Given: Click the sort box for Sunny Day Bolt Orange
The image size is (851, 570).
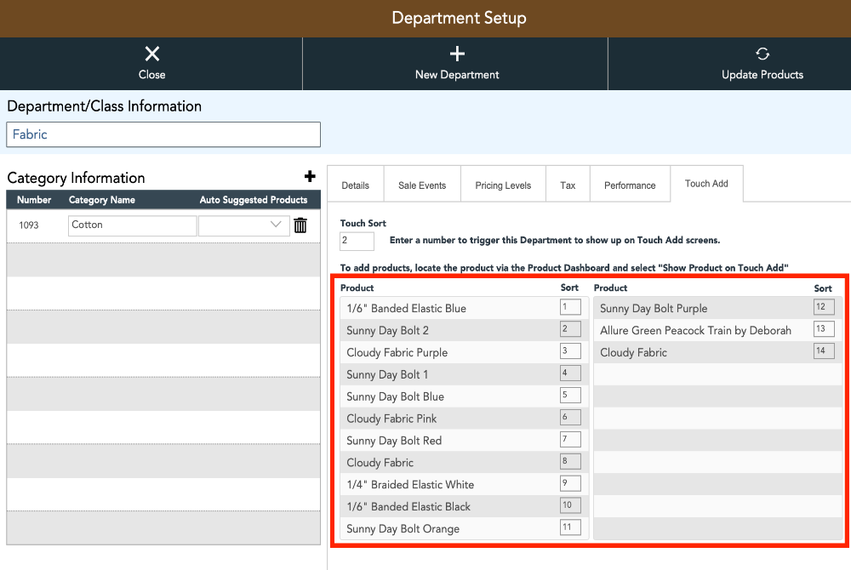Looking at the screenshot, I should 570,527.
